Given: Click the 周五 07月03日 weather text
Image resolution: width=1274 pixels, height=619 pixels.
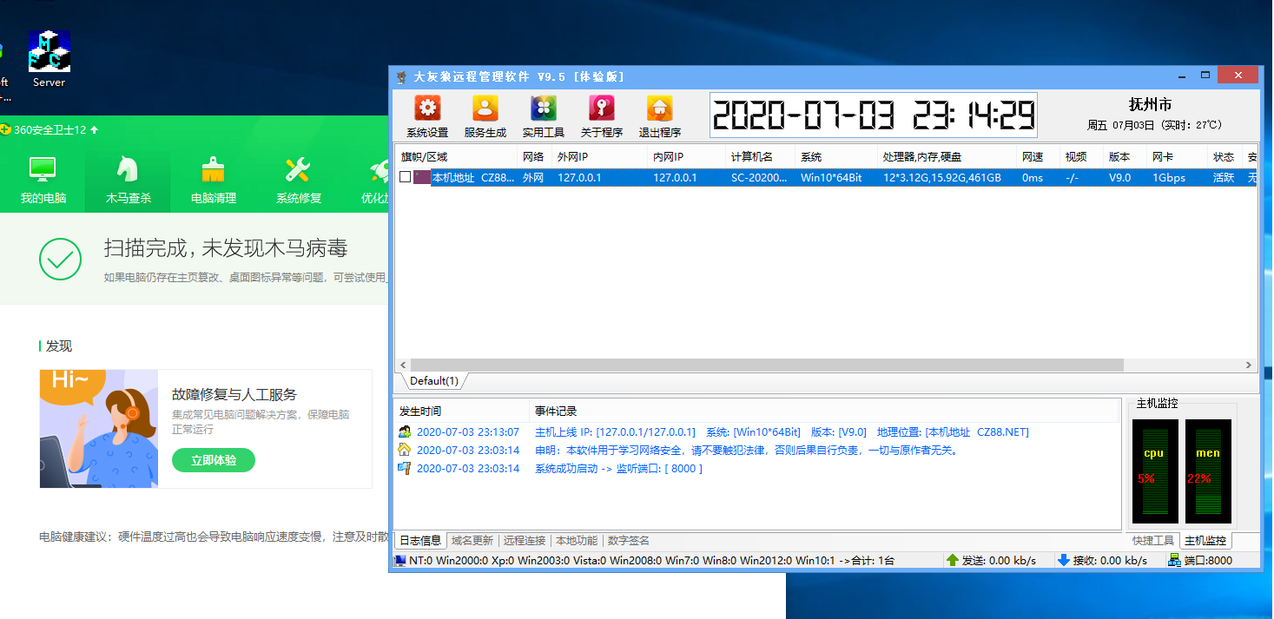Looking at the screenshot, I should click(1154, 125).
